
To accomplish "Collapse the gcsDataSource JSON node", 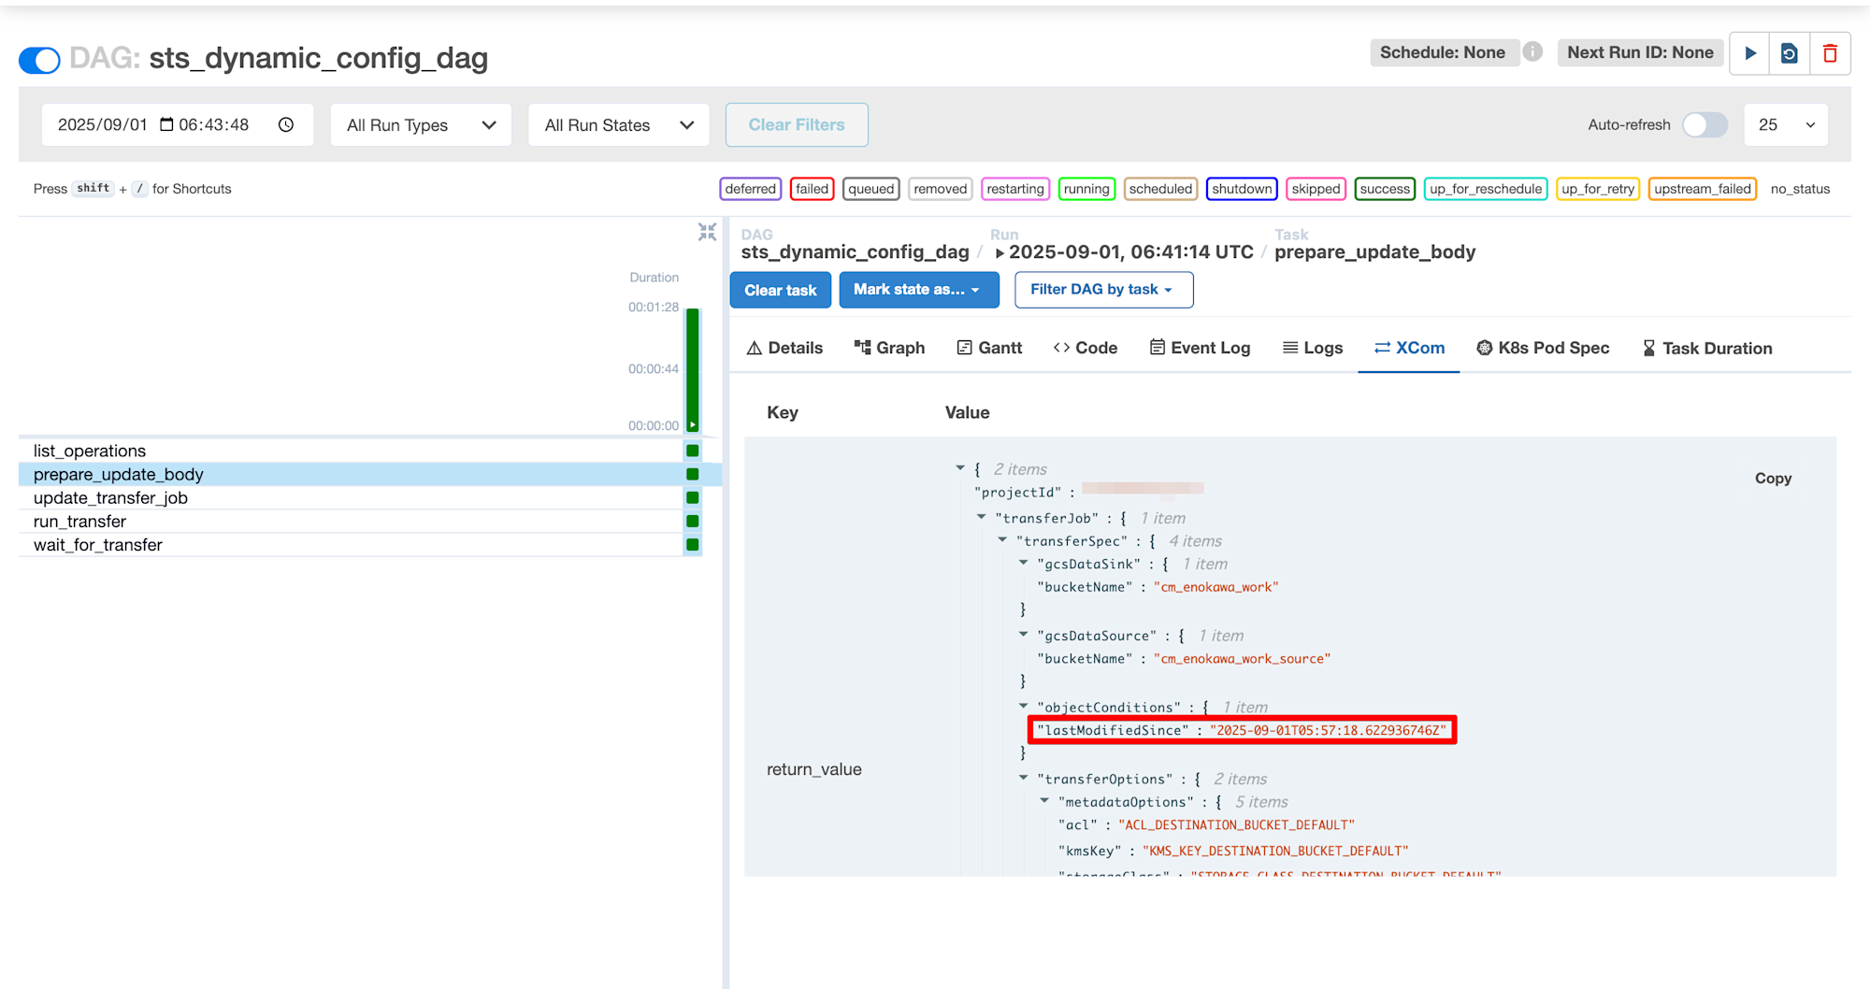I will 1024,634.
